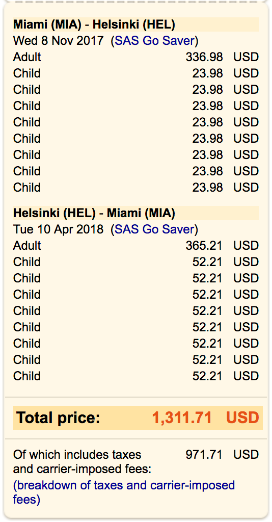Click the last 52.21 Child fare row
272x522 pixels.
[x=135, y=376]
